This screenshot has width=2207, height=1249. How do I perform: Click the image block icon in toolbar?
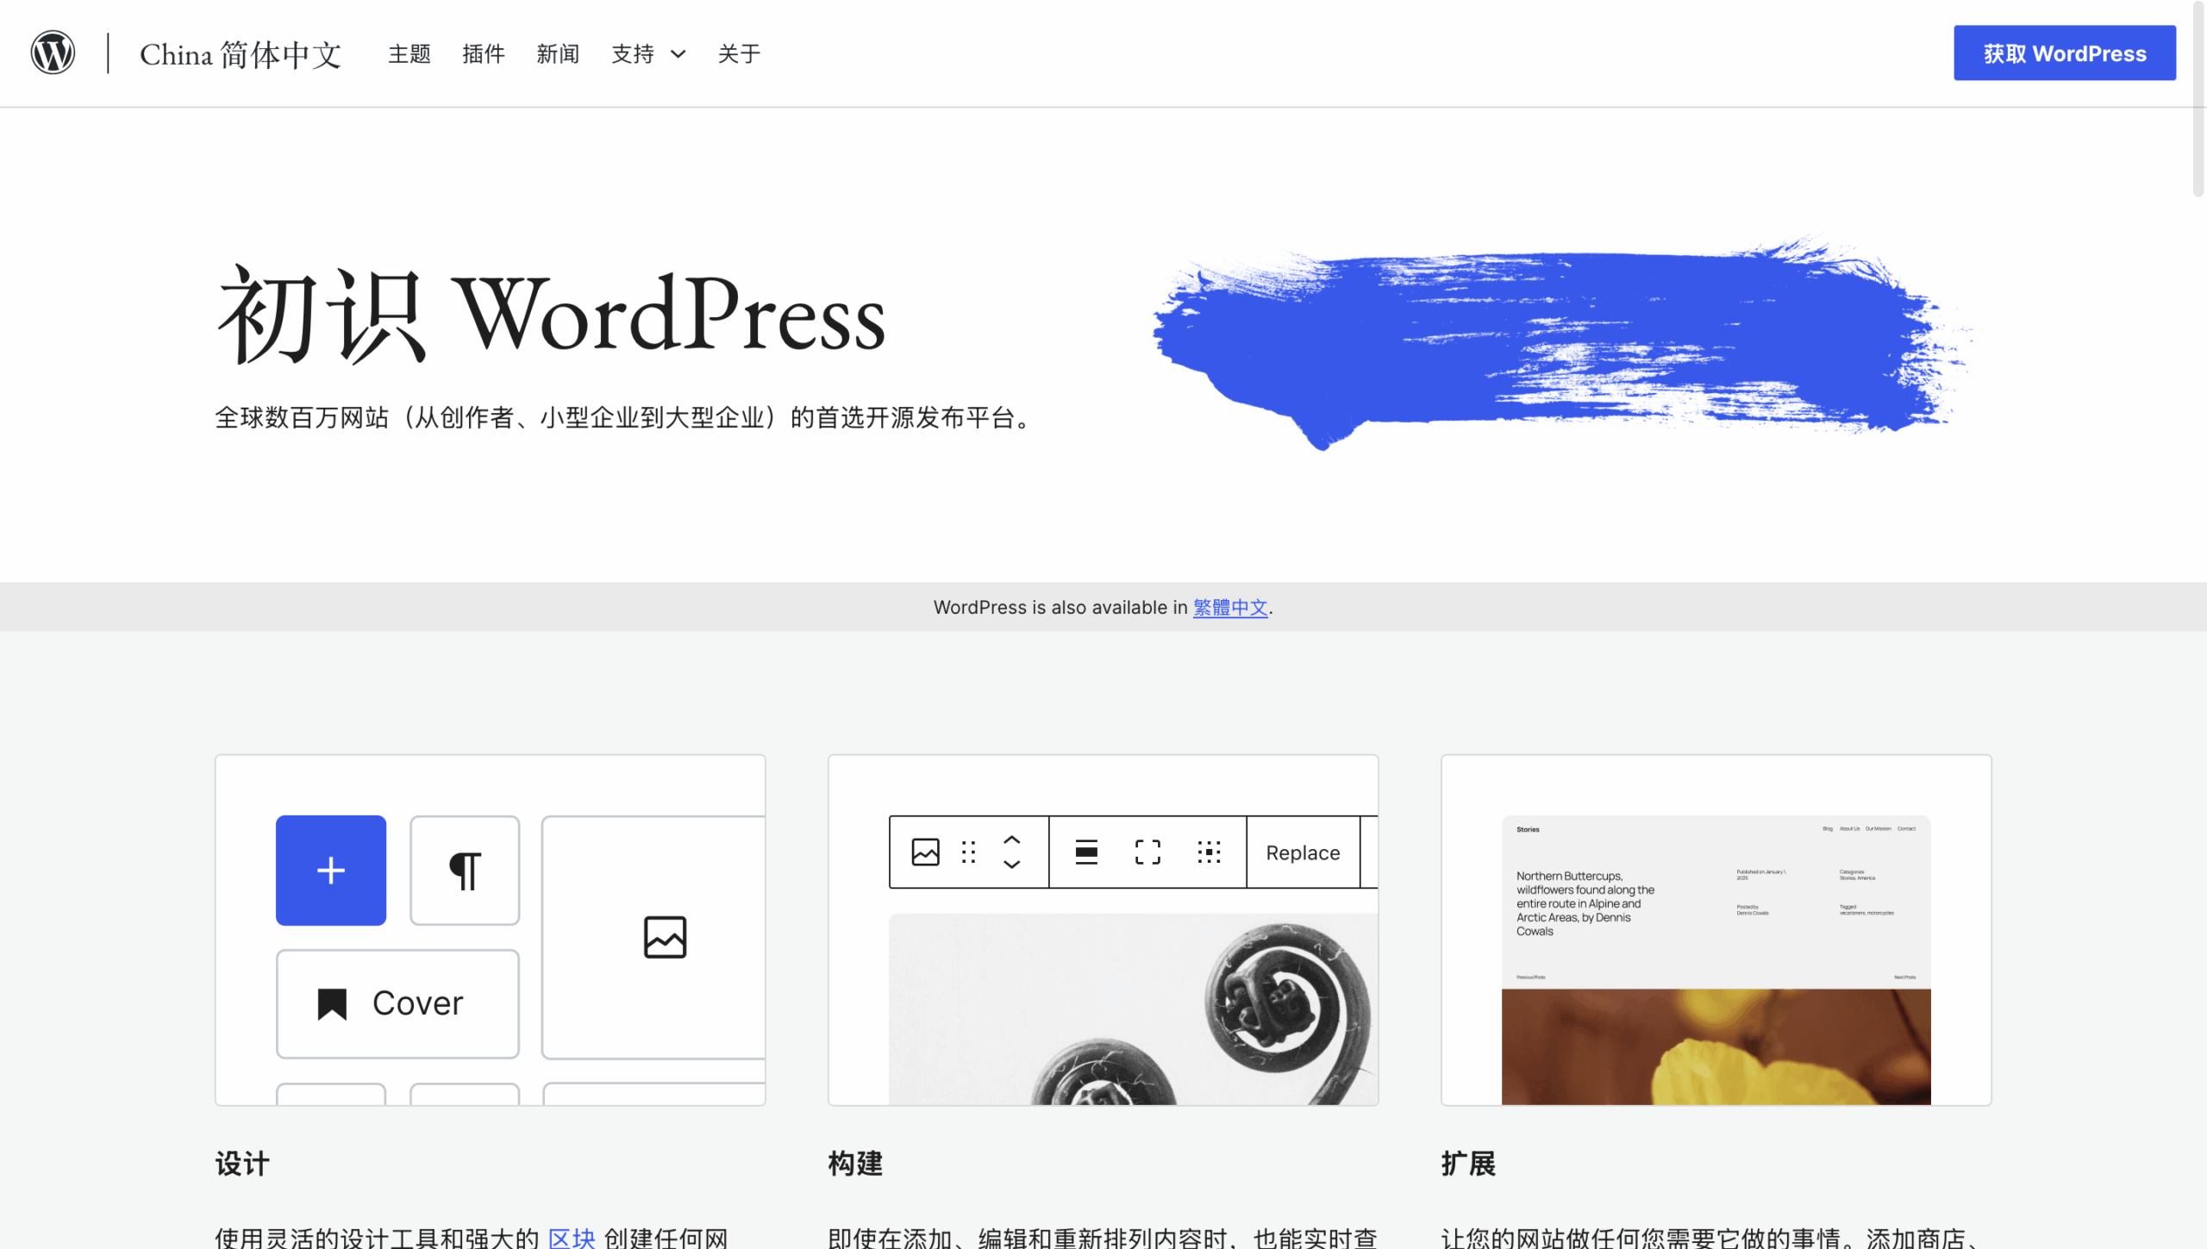click(x=925, y=852)
